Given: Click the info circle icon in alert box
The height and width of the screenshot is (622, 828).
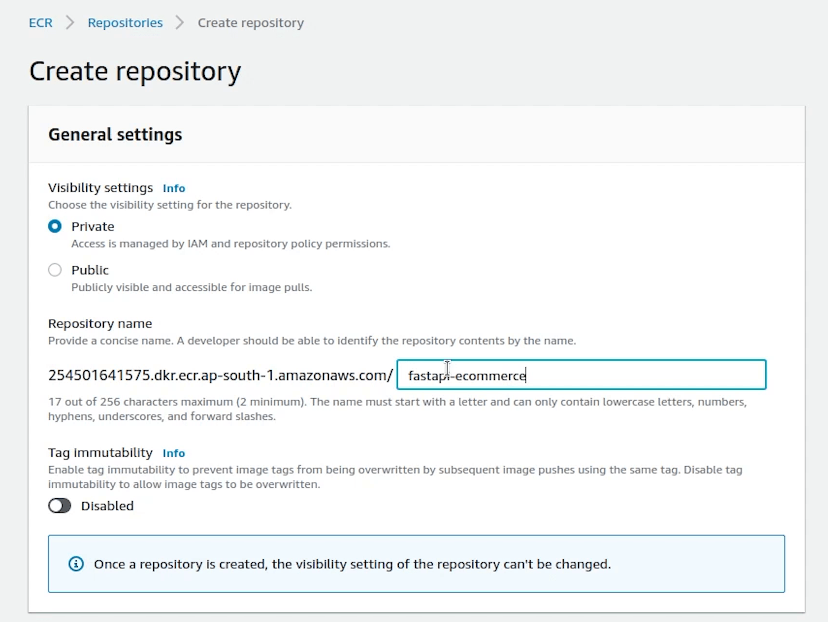Looking at the screenshot, I should point(76,564).
